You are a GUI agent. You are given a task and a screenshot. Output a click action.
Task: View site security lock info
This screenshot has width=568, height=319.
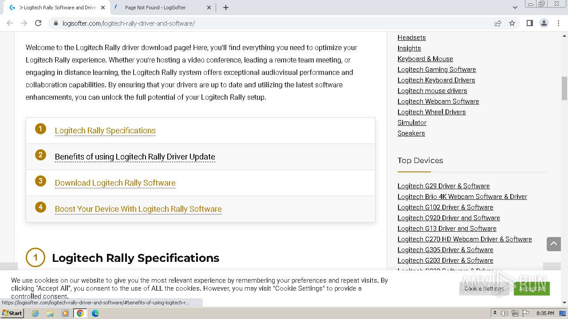pyautogui.click(x=56, y=23)
